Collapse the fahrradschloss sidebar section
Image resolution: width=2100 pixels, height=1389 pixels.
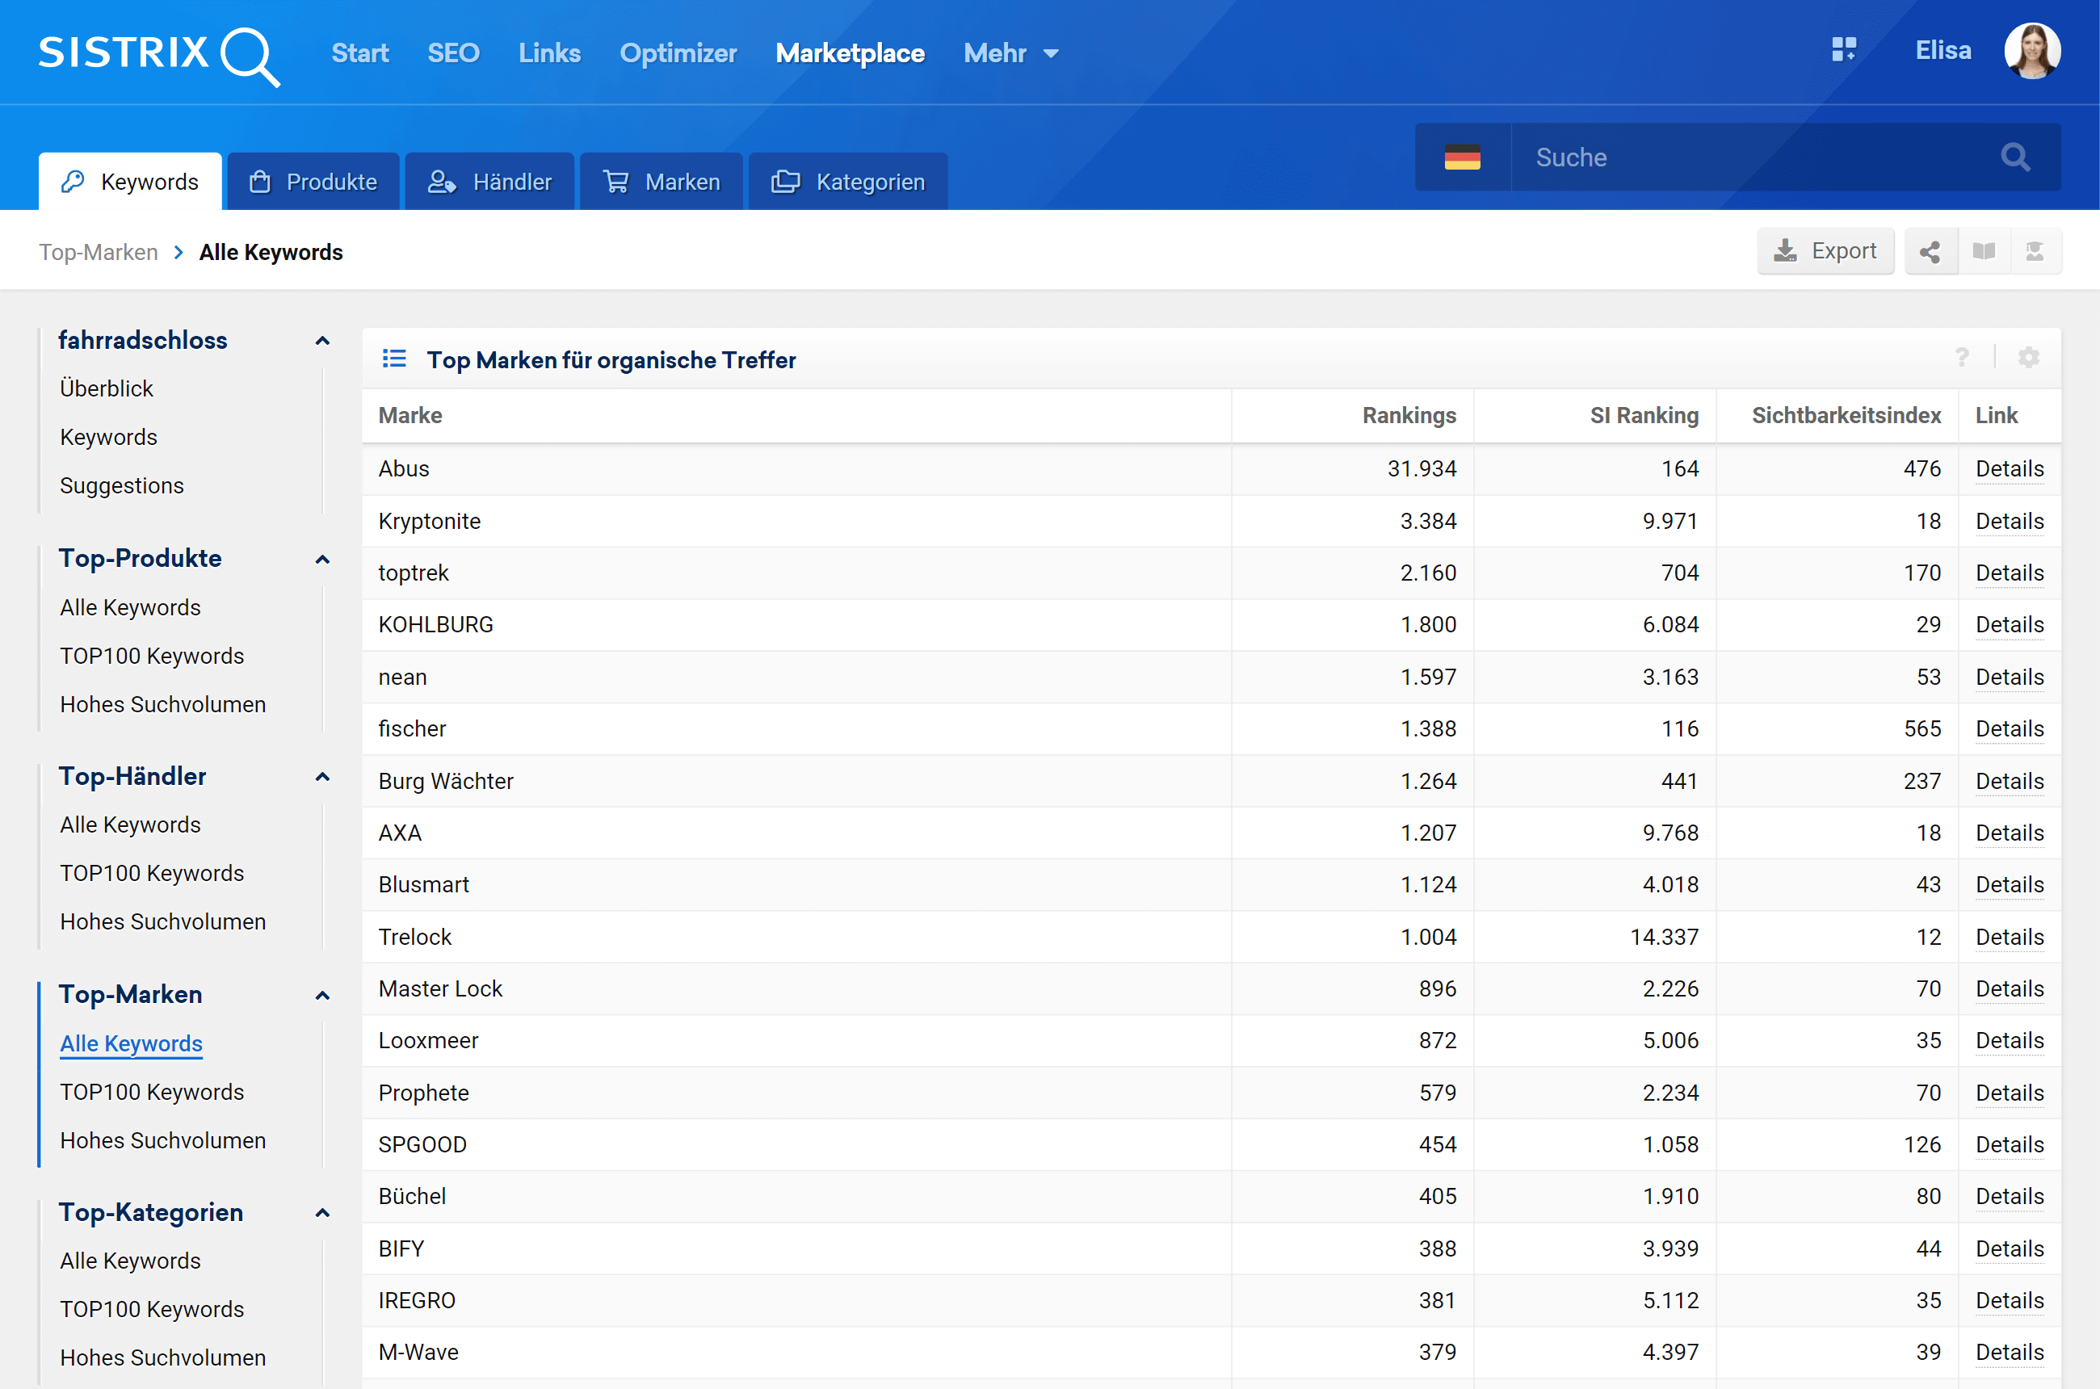pyautogui.click(x=322, y=341)
